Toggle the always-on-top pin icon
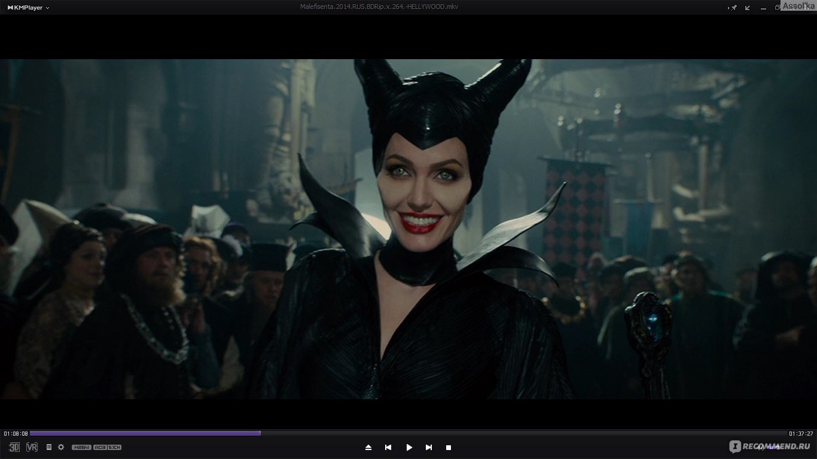The height and width of the screenshot is (459, 817). pyautogui.click(x=733, y=8)
